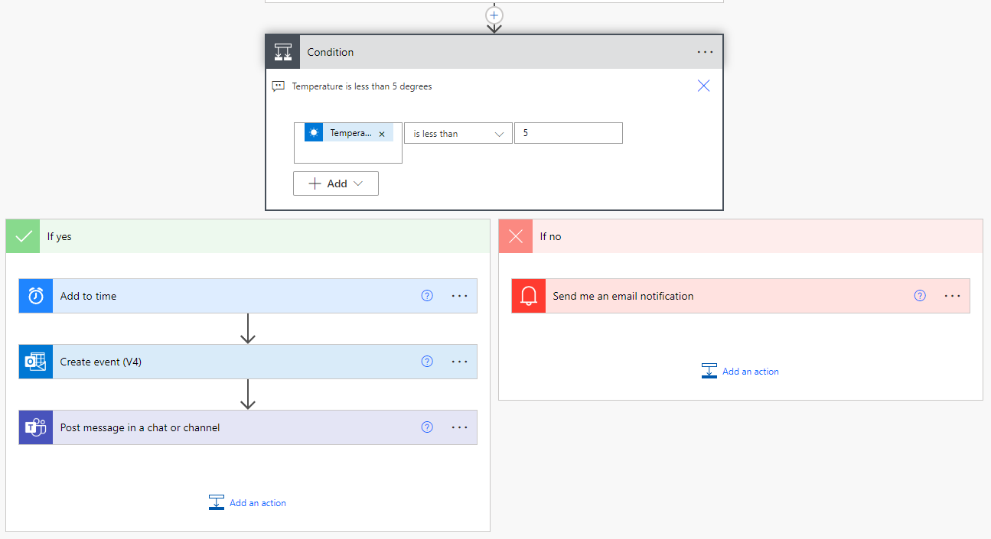Click the green checkmark icon on If yes
This screenshot has width=991, height=539.
[x=23, y=236]
